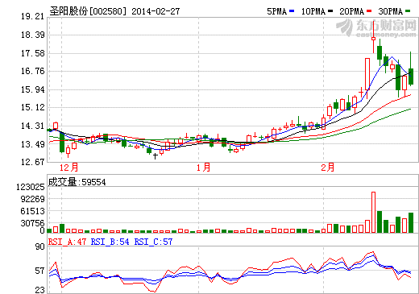Click the tallest red volume bar

[373, 212]
